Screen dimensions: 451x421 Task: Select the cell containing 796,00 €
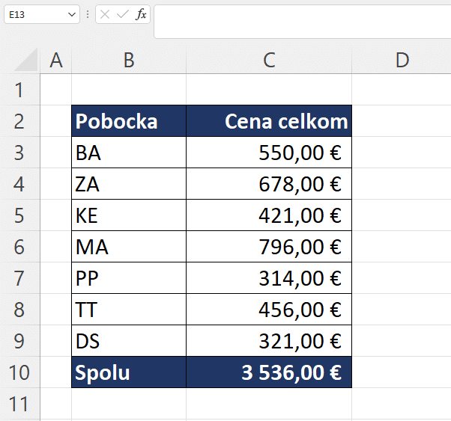(269, 247)
